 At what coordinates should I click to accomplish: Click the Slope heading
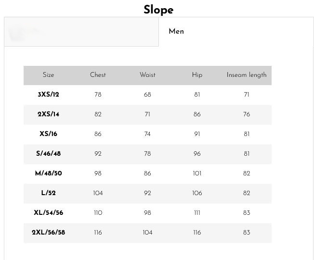(158, 10)
